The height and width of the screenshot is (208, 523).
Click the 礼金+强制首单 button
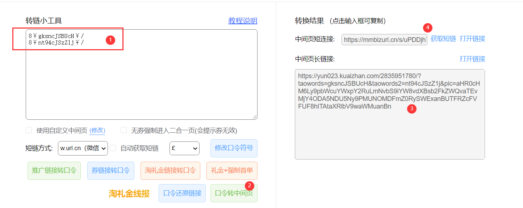click(232, 171)
